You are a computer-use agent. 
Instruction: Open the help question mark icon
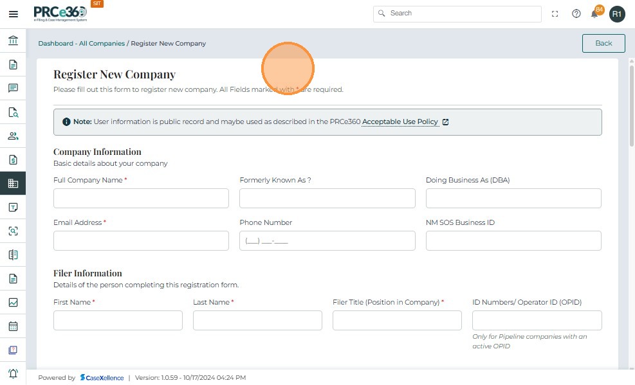pyautogui.click(x=576, y=13)
